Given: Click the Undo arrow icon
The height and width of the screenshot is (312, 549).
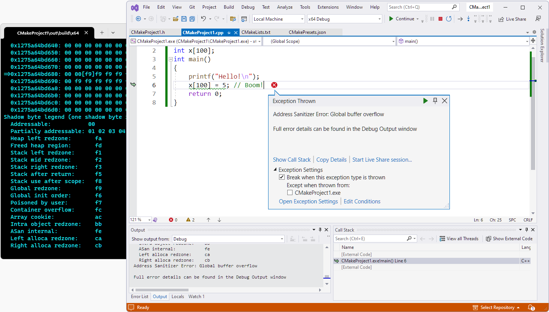Looking at the screenshot, I should tap(203, 19).
